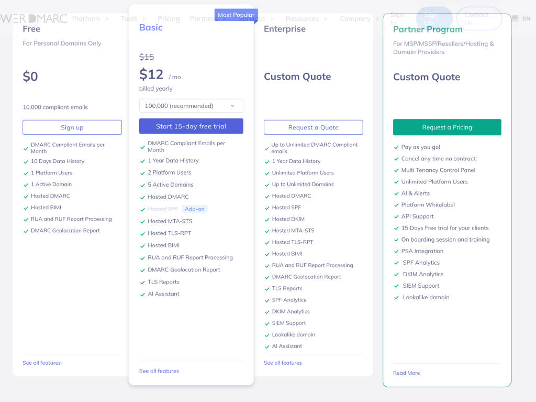
Task: Click the checkmark next to Pay as you go!
Action: tap(396, 147)
